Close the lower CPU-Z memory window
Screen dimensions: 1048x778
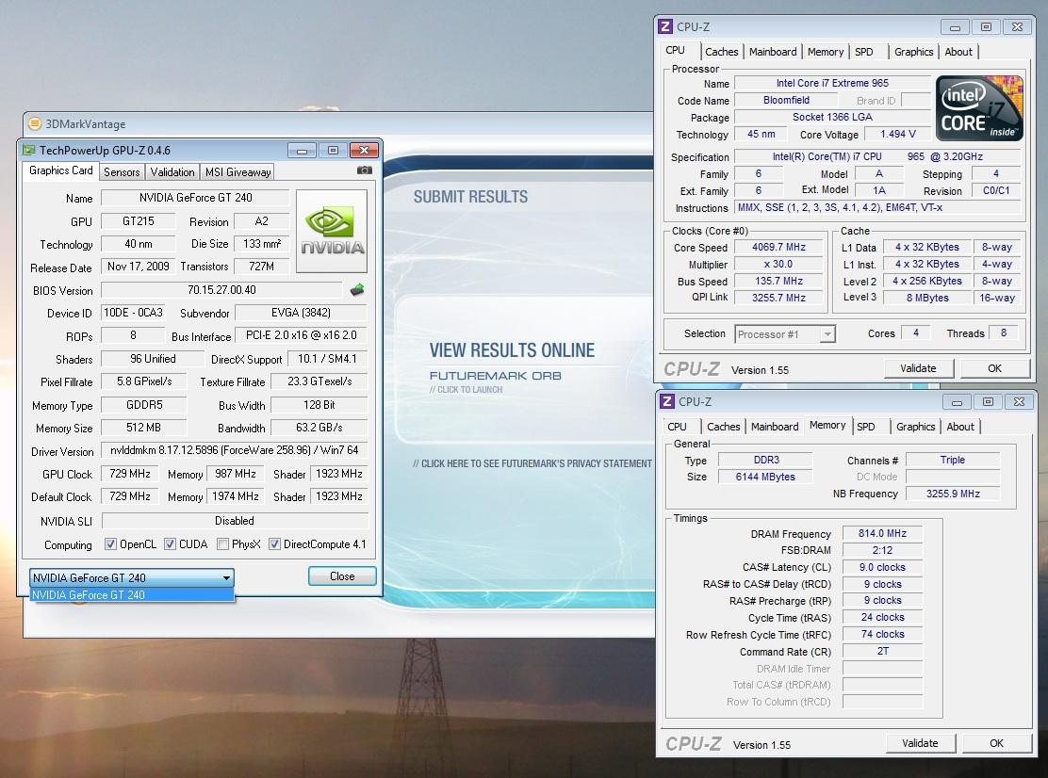point(1020,402)
